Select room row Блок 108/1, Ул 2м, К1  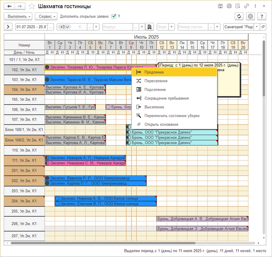coord(24,130)
